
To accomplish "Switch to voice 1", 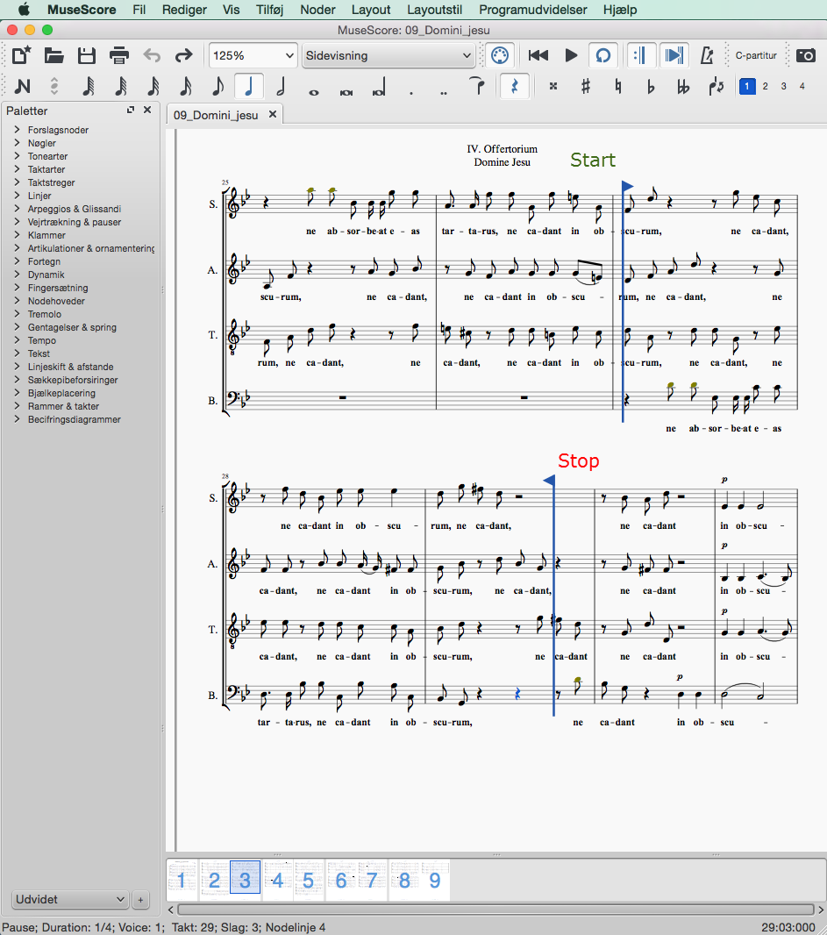I will [x=746, y=87].
